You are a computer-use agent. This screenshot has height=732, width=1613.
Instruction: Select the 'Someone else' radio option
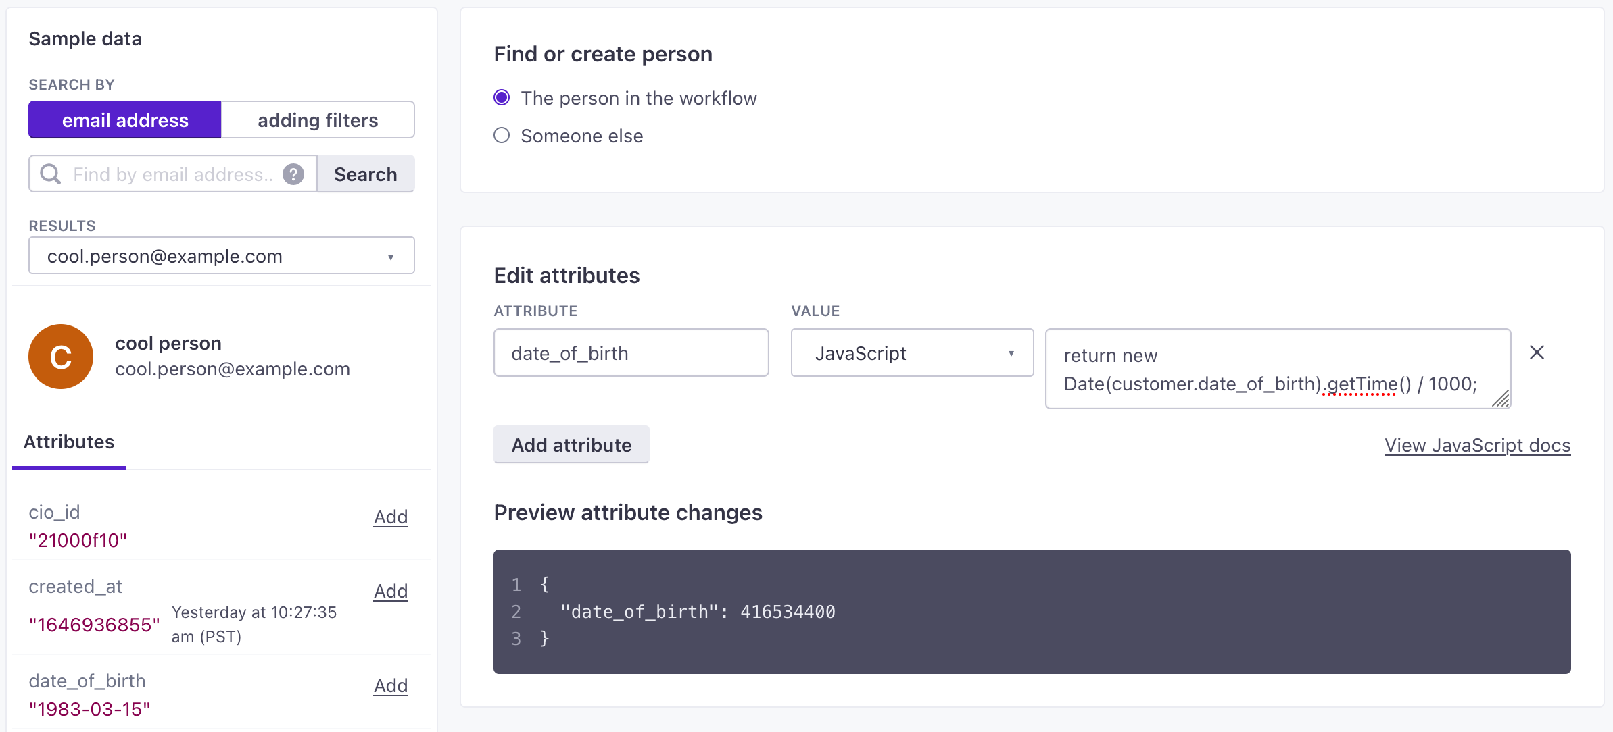point(502,136)
